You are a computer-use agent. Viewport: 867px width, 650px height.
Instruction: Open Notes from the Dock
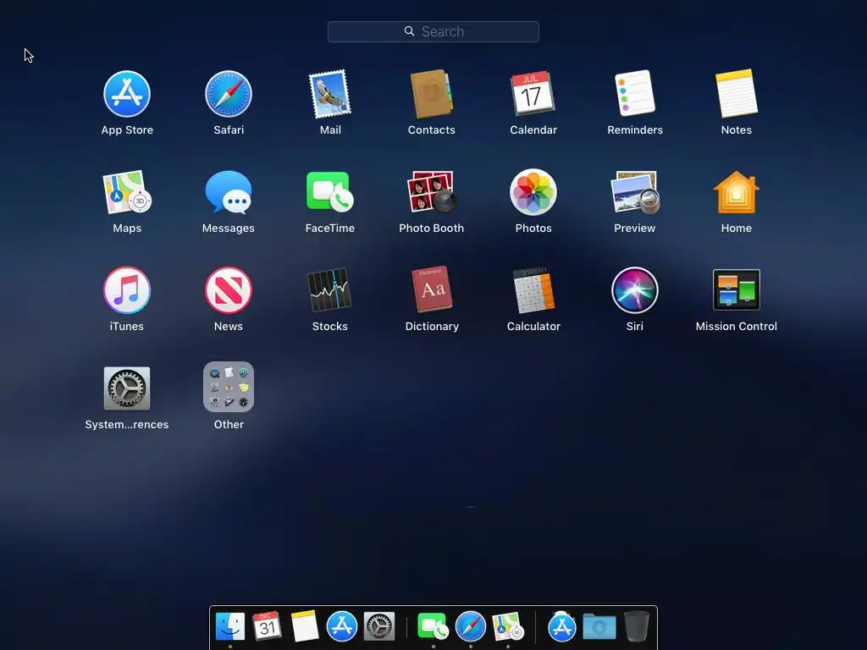click(305, 626)
